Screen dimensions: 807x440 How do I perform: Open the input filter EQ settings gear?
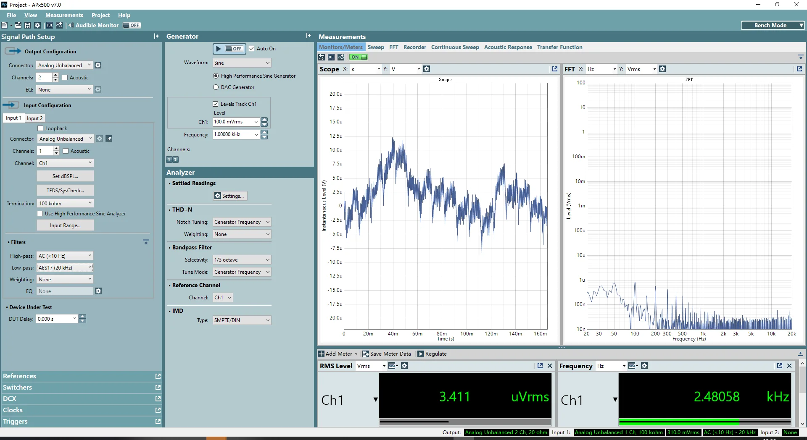(98, 291)
